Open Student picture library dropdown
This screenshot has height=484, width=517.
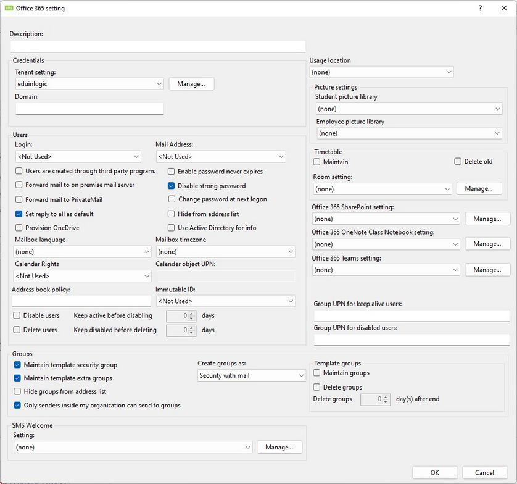(x=409, y=109)
